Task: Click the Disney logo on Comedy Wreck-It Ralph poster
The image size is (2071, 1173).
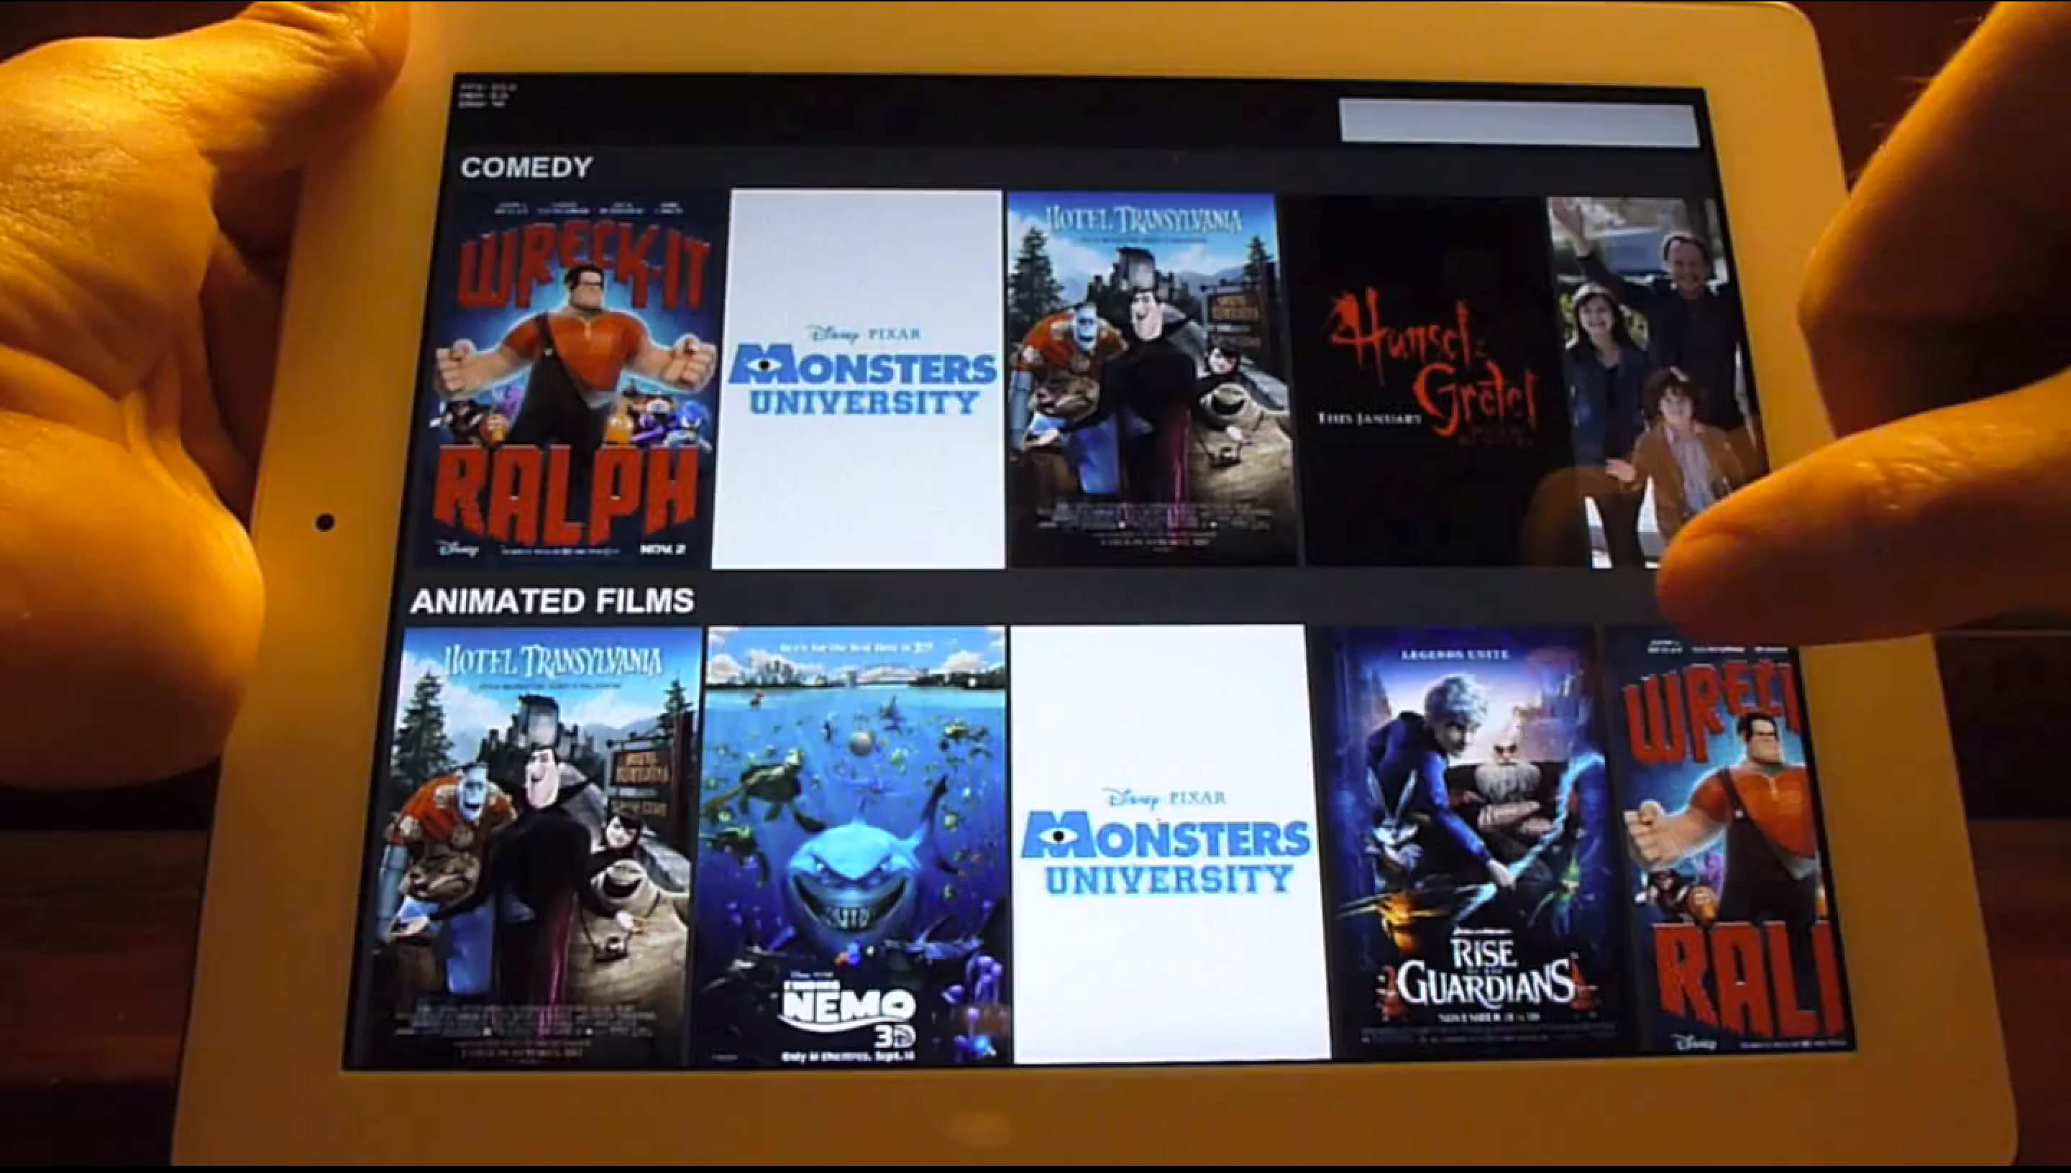Action: 459,549
